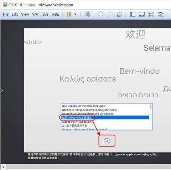Select 'Deutsch als Standardsprache verwenden'

[x=105, y=114]
